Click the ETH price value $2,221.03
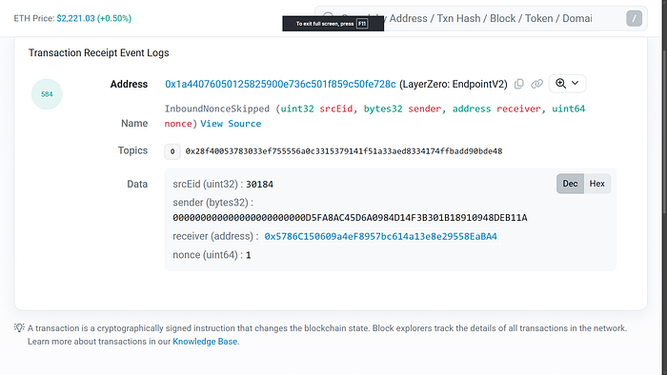 click(x=75, y=18)
